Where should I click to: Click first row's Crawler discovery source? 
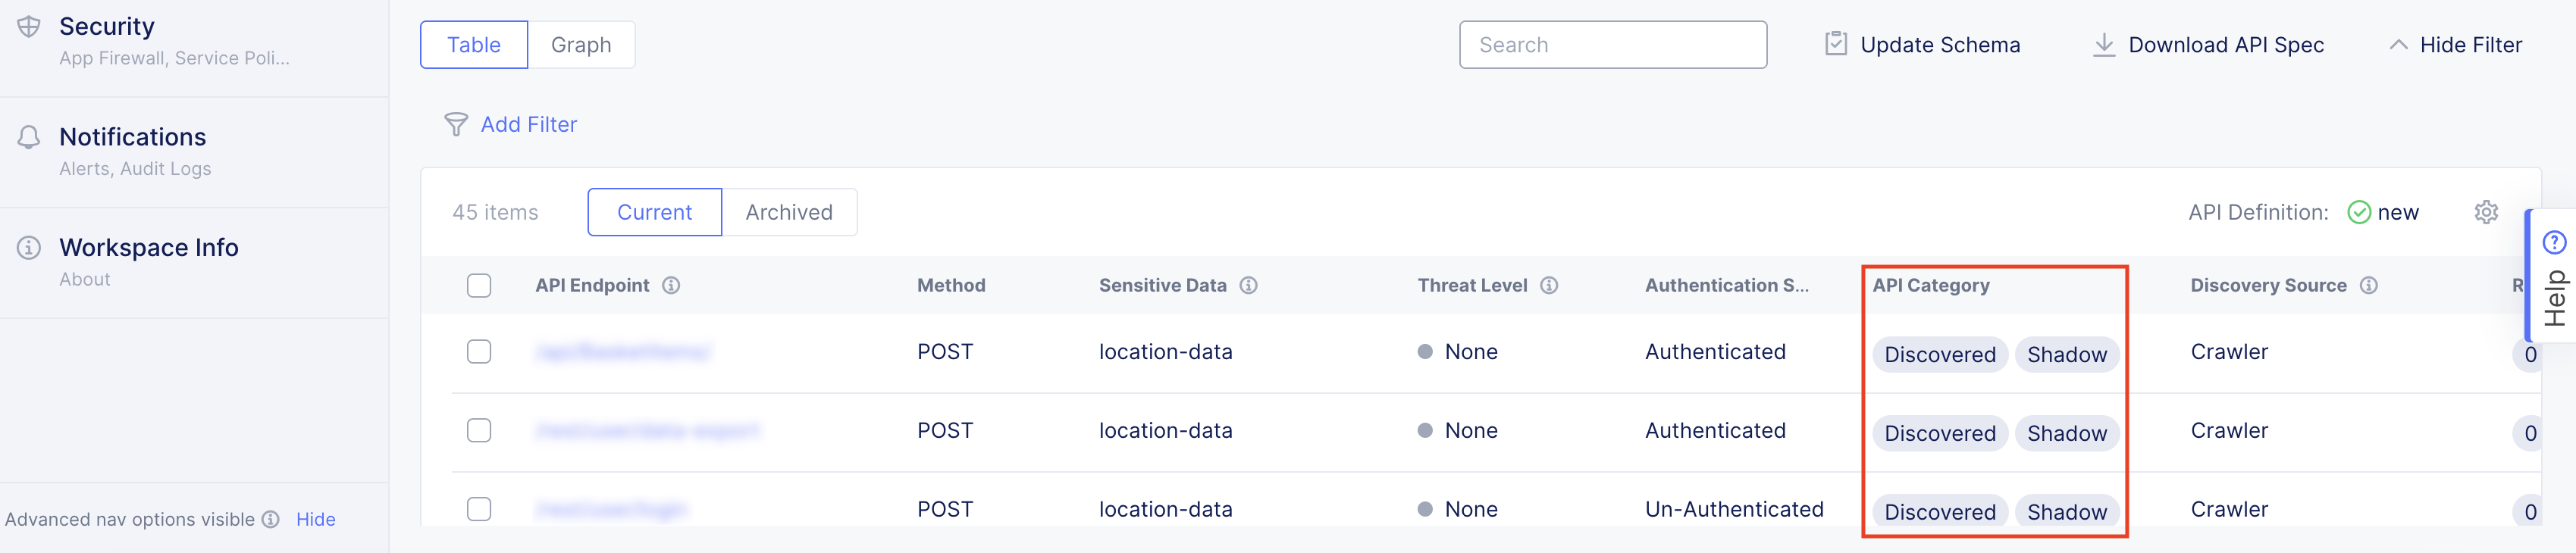[2229, 352]
